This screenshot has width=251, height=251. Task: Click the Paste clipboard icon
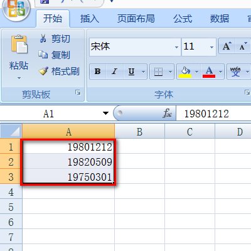click(19, 45)
